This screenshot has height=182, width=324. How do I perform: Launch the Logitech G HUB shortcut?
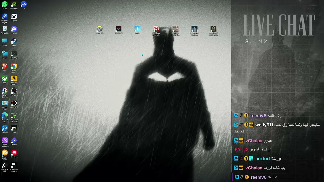5,167
